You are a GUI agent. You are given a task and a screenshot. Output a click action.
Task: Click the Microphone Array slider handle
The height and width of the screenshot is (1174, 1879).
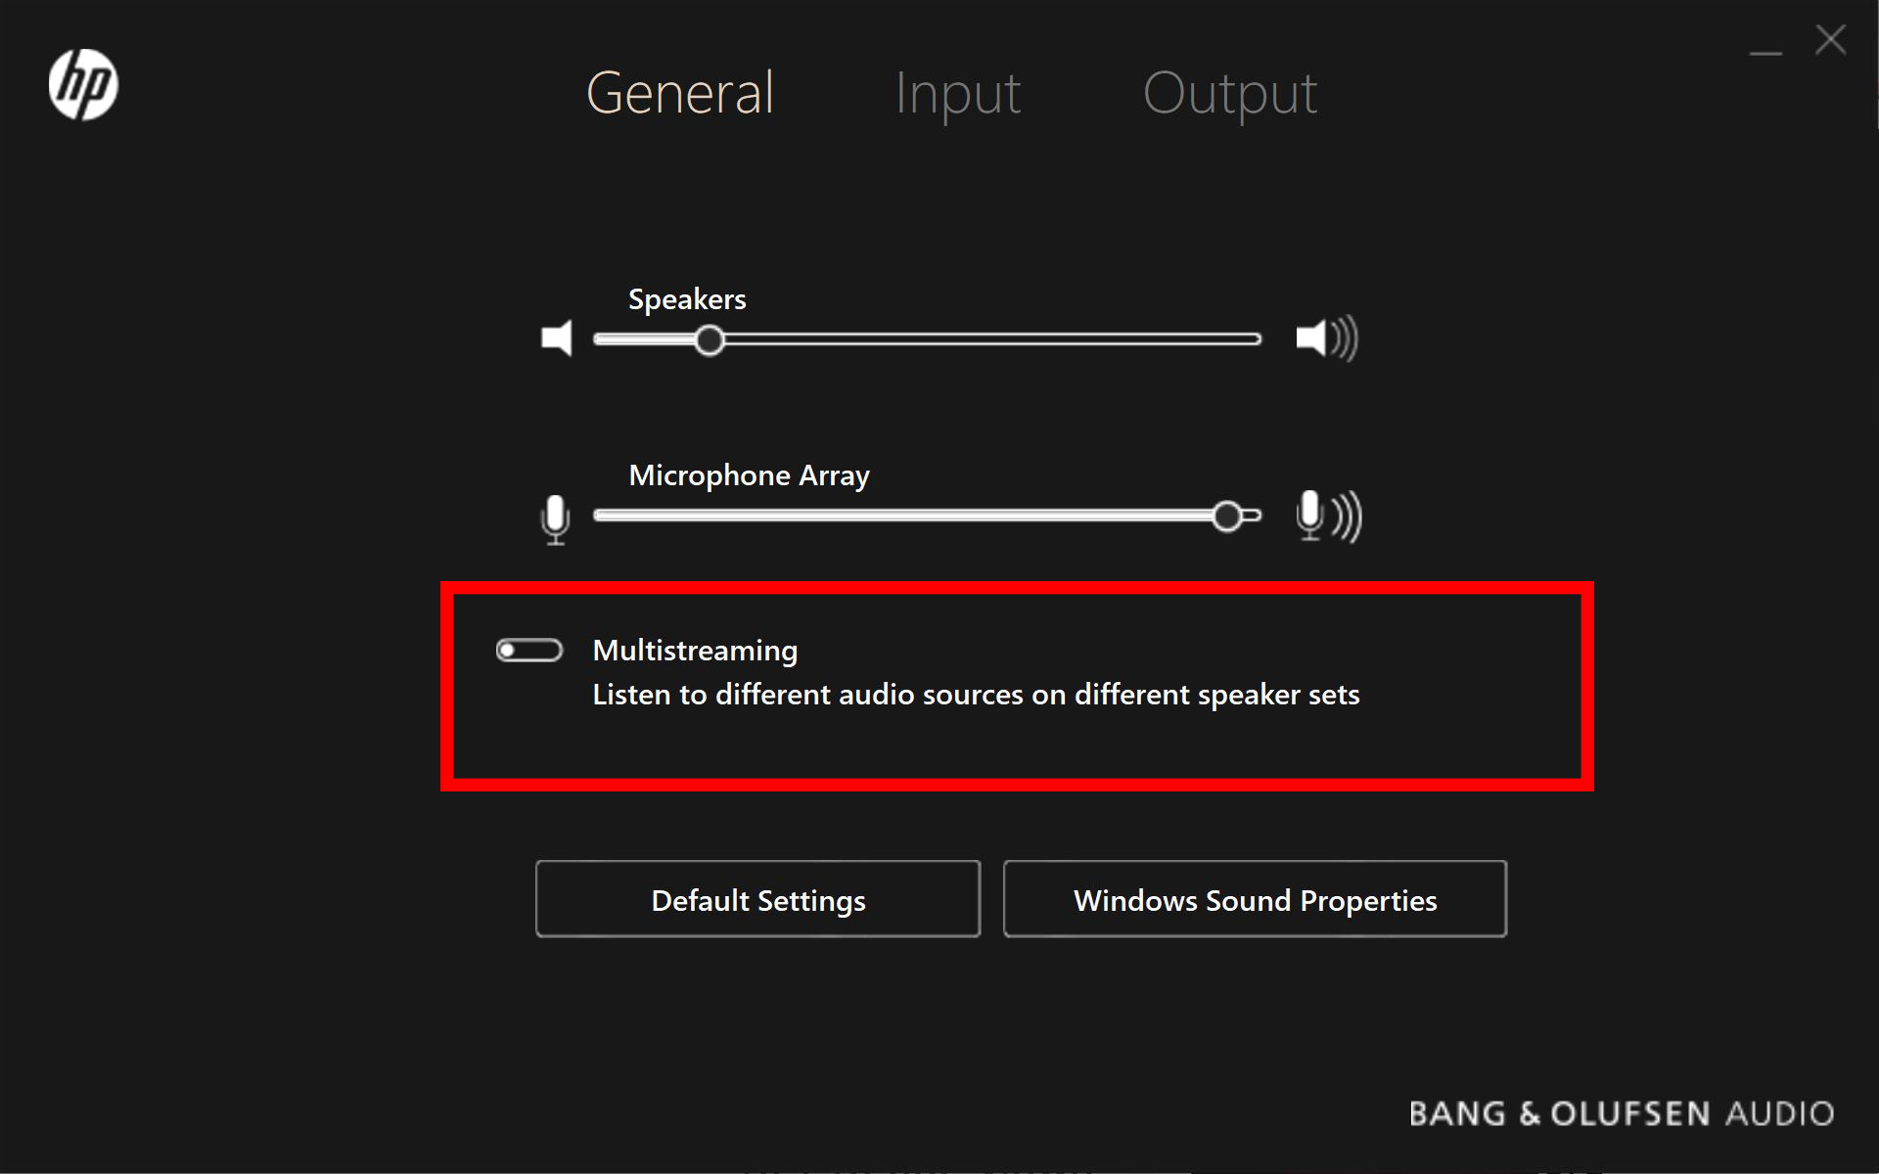(1227, 516)
